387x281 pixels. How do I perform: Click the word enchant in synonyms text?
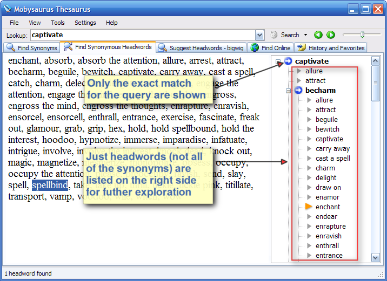tap(23, 60)
